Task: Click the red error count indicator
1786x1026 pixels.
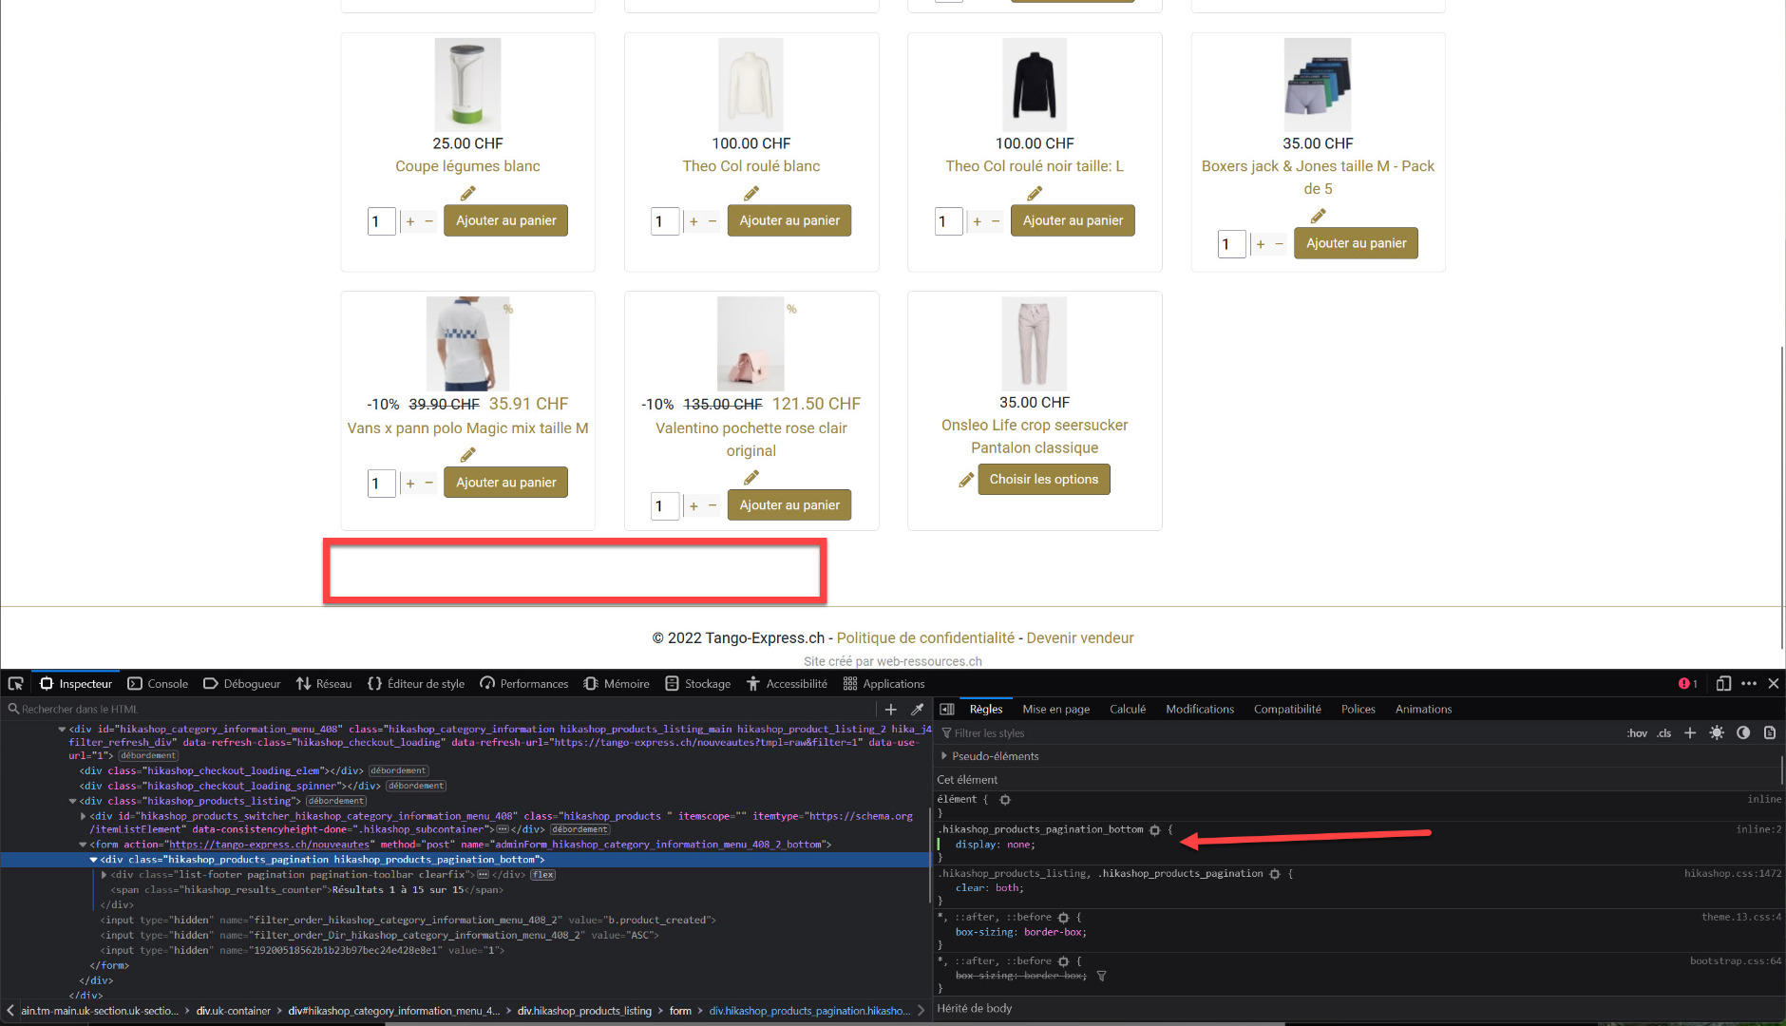Action: click(x=1687, y=684)
